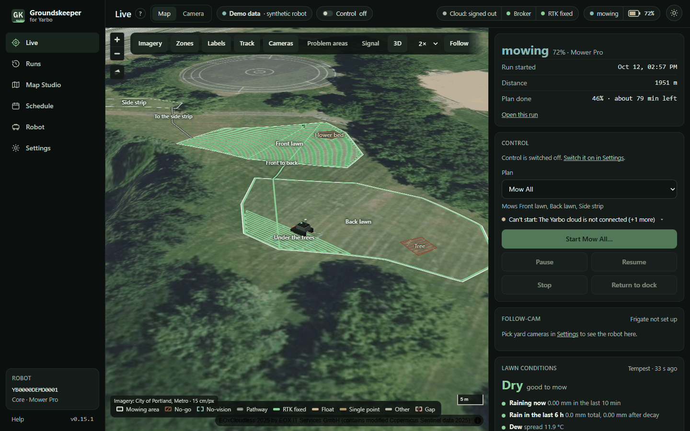Toggle the Cameras map layer
Viewport: 690px width, 431px height.
281,43
